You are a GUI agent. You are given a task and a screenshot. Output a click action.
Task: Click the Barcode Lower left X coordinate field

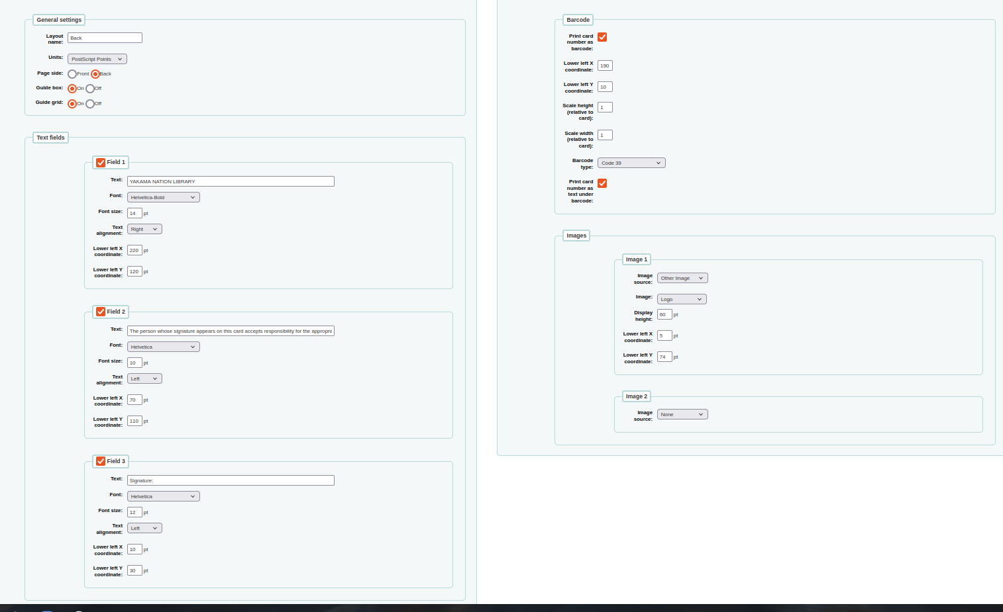(604, 66)
